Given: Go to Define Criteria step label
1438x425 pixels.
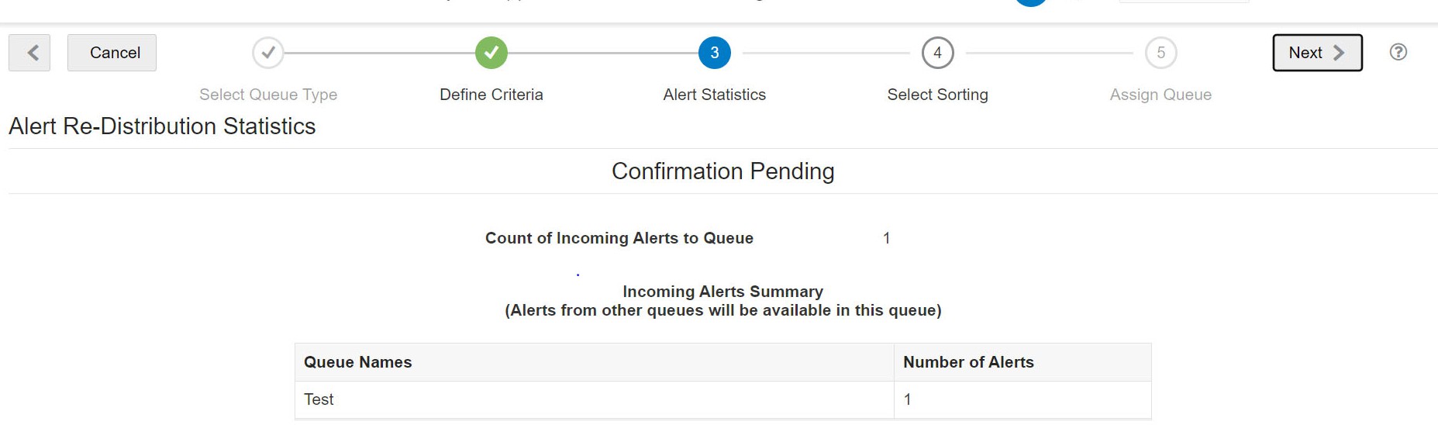Looking at the screenshot, I should tap(491, 95).
